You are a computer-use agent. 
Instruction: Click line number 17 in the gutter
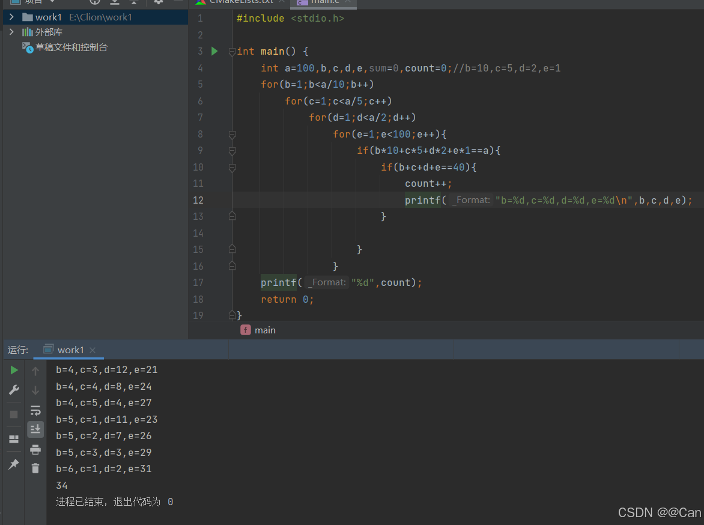198,282
